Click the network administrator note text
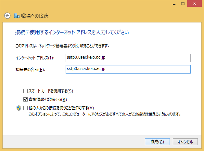This screenshot has height=151, width=204. 62,46
